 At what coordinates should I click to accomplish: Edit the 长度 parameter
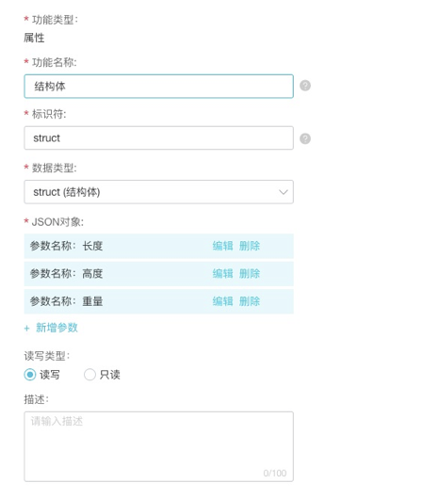point(222,246)
